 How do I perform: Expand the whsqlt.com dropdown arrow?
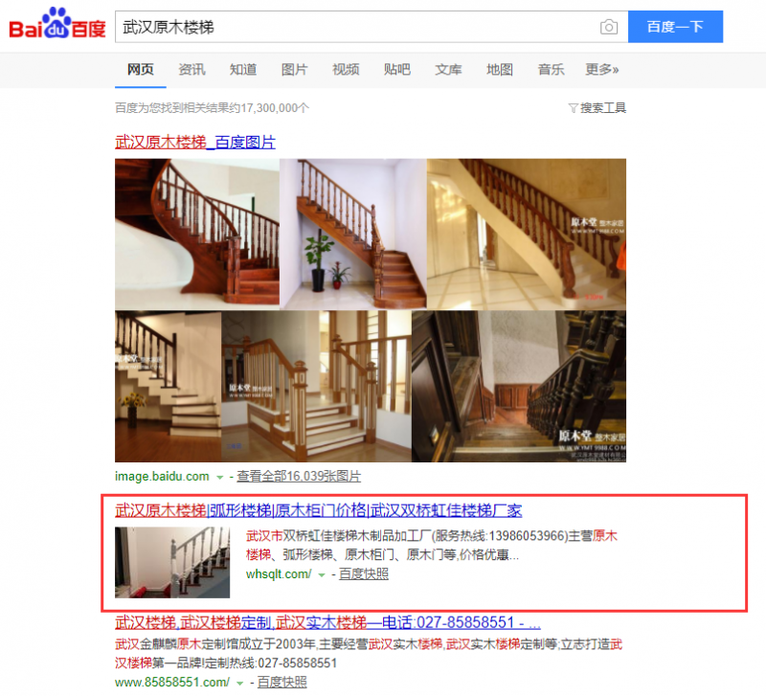click(x=322, y=574)
